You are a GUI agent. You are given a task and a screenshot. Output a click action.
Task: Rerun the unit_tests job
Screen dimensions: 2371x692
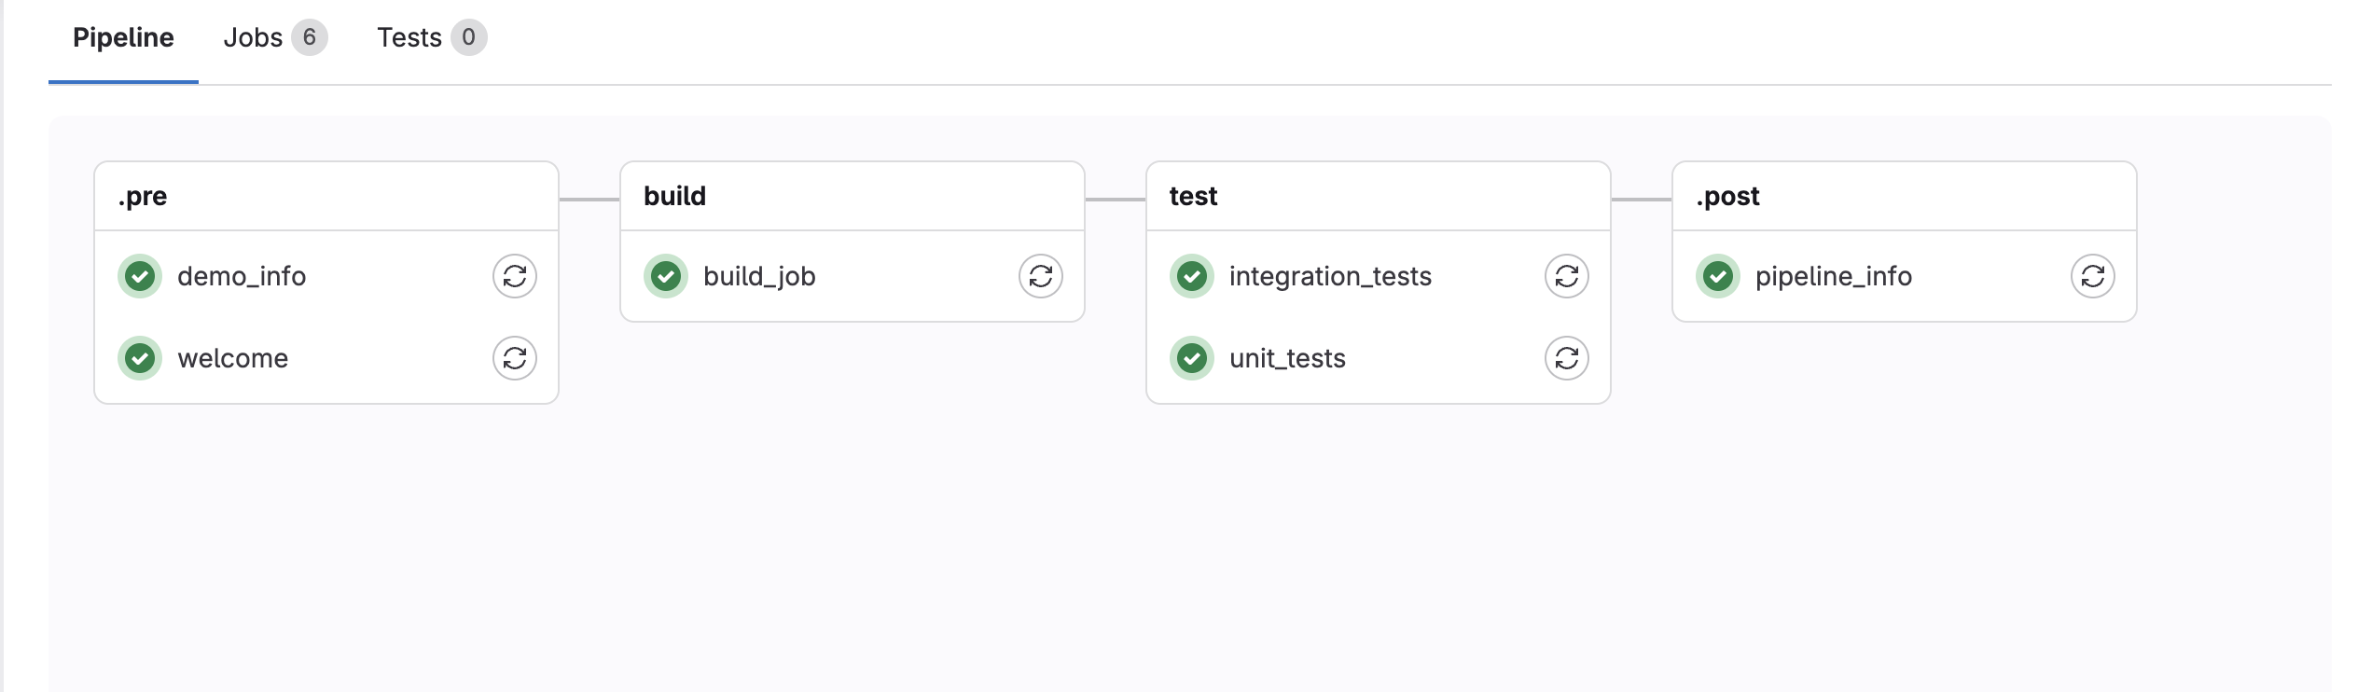click(1567, 358)
